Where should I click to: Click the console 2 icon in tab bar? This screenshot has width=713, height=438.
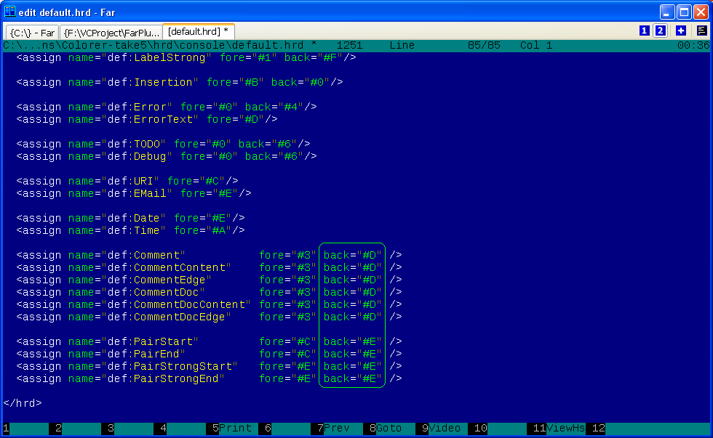point(660,31)
